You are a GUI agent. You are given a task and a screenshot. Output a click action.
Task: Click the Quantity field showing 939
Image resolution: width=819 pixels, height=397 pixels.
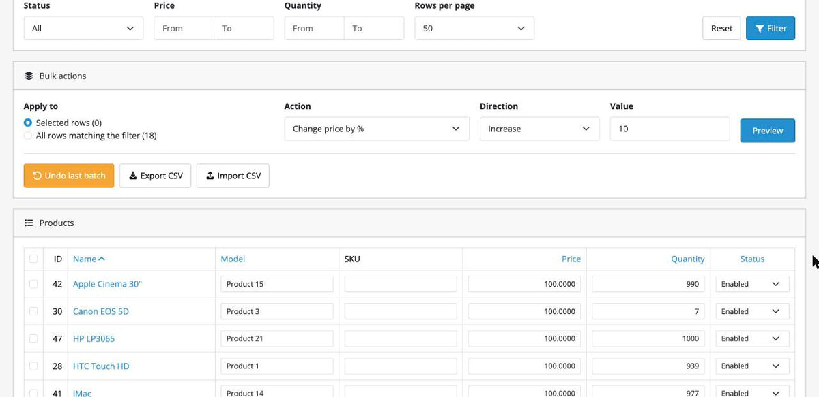tap(648, 366)
